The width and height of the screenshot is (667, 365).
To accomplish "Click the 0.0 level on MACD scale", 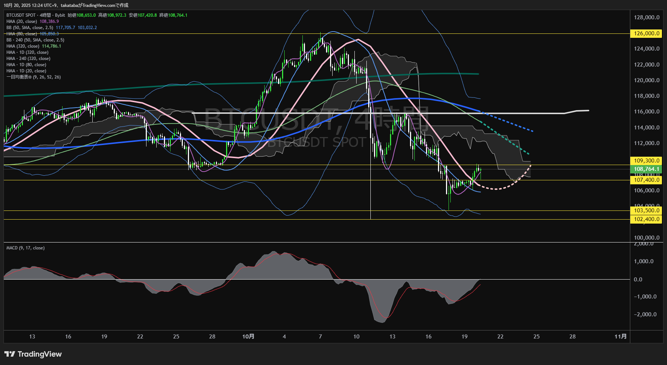I will click(638, 280).
